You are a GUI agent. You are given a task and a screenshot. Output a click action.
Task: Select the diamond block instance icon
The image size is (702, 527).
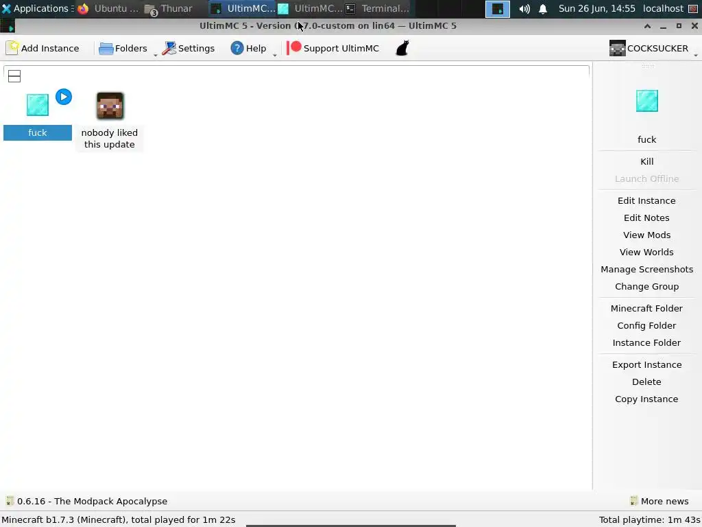point(38,105)
